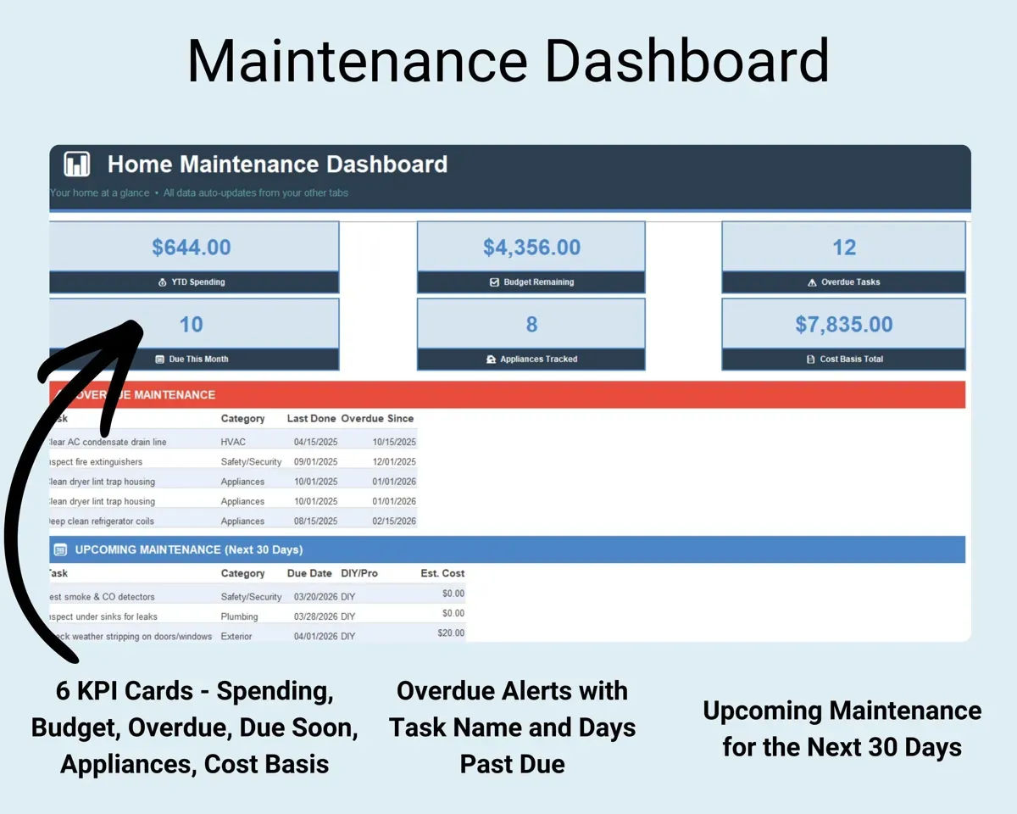
Task: Select Appliances in refrigerator coils row
Action: click(242, 521)
